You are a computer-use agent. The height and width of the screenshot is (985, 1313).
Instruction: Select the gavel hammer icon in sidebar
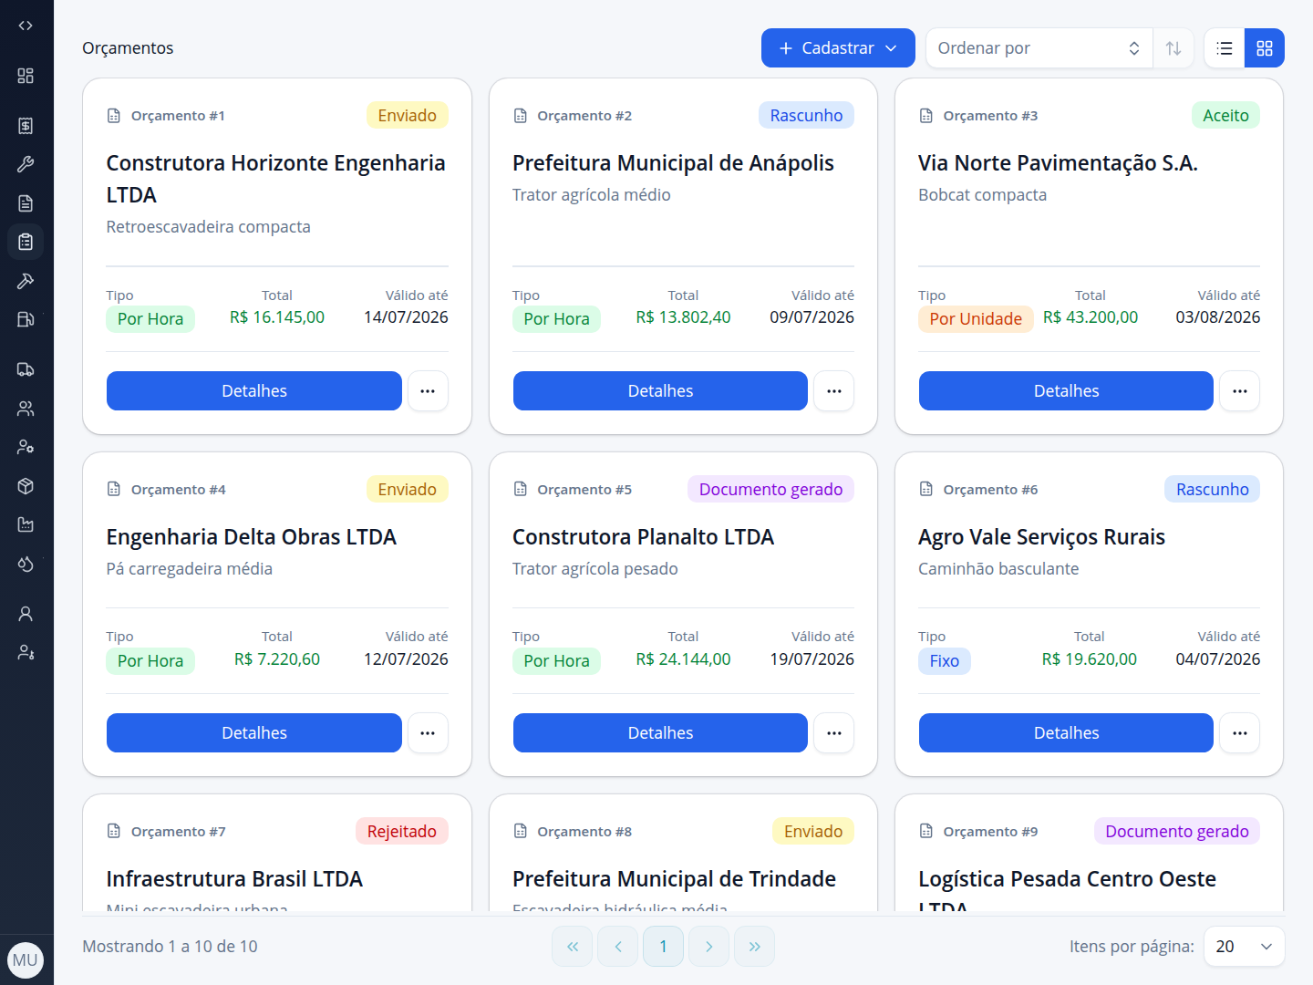point(26,281)
